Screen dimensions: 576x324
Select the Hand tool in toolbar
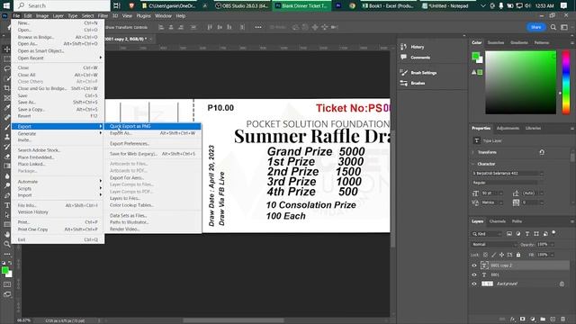point(7,234)
